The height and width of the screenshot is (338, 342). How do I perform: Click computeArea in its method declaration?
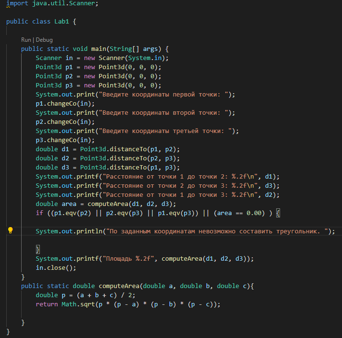click(119, 286)
